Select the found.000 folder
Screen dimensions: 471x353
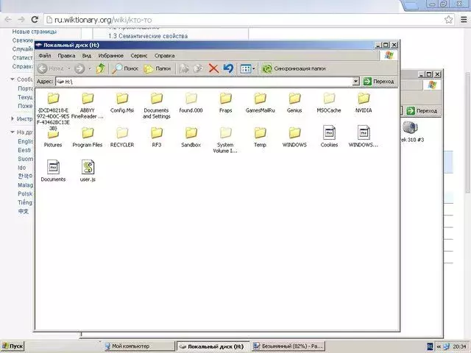pos(191,103)
